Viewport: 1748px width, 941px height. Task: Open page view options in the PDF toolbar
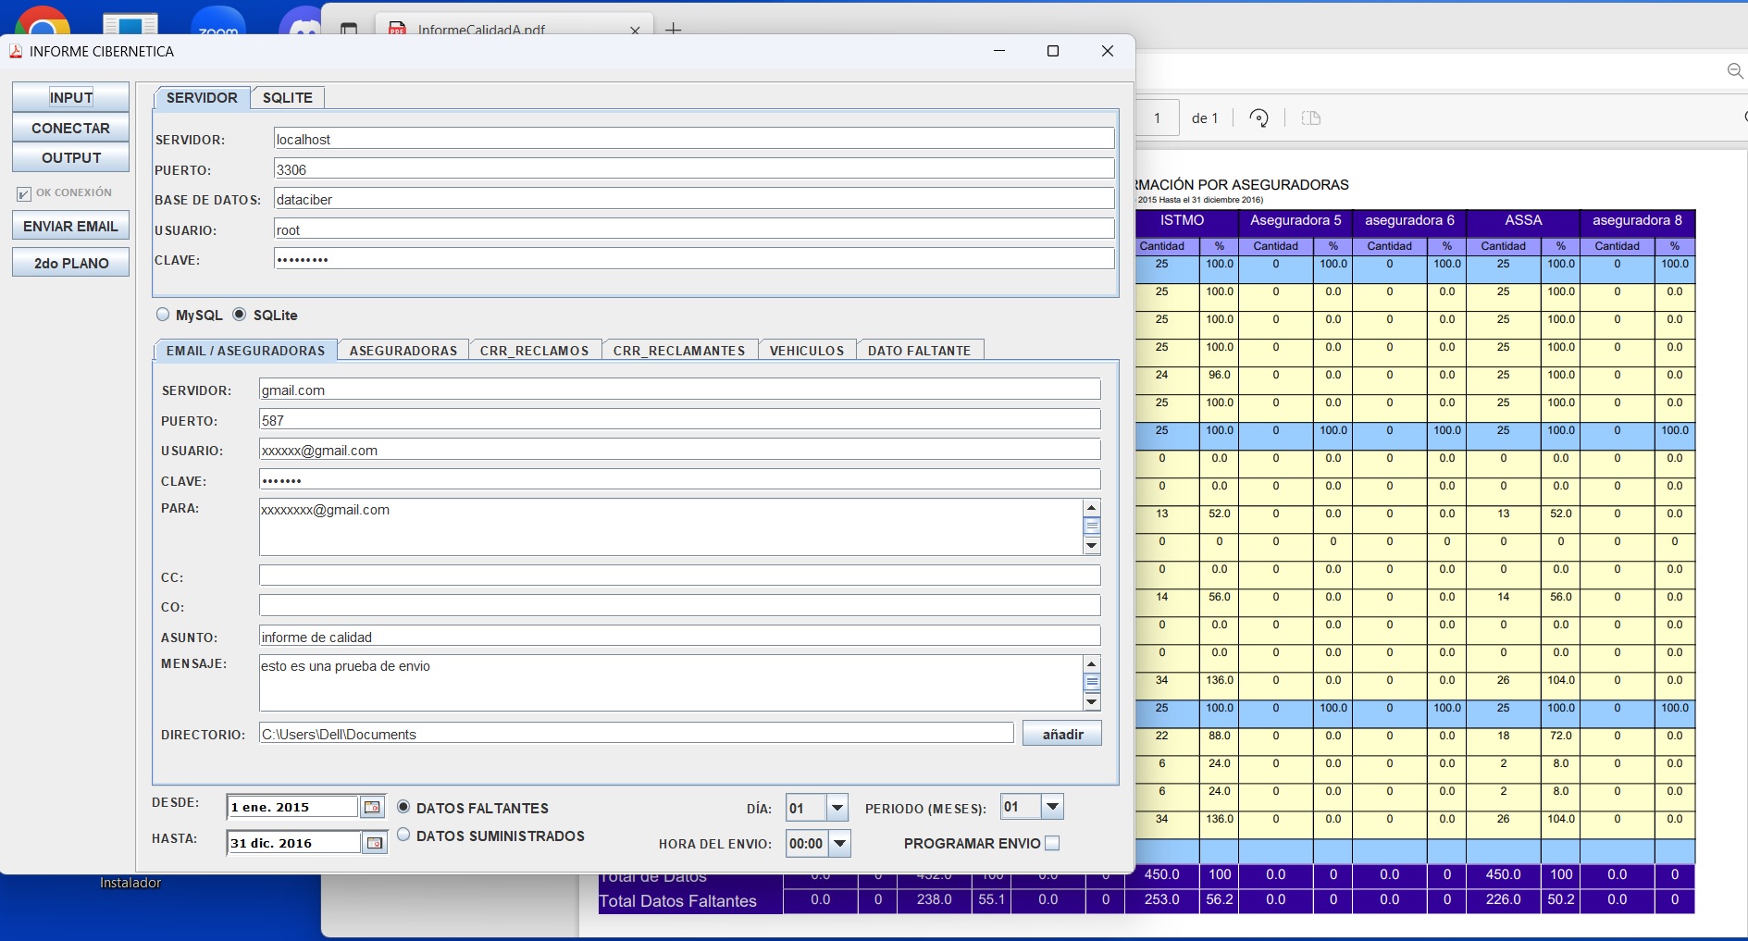(1310, 118)
